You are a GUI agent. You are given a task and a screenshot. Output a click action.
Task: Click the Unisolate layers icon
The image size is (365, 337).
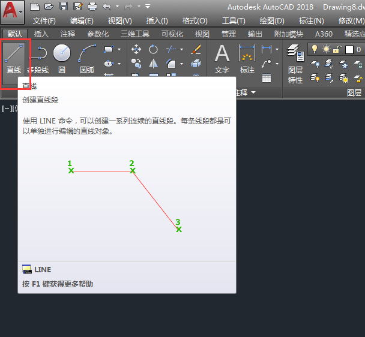[329, 78]
